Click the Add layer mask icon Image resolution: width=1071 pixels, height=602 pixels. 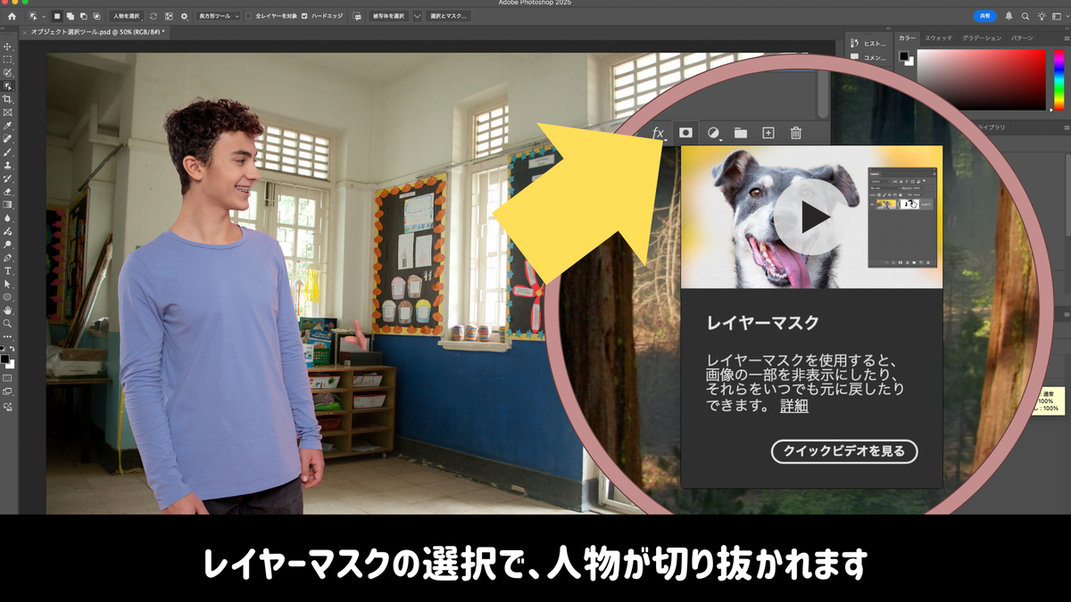[x=685, y=132]
